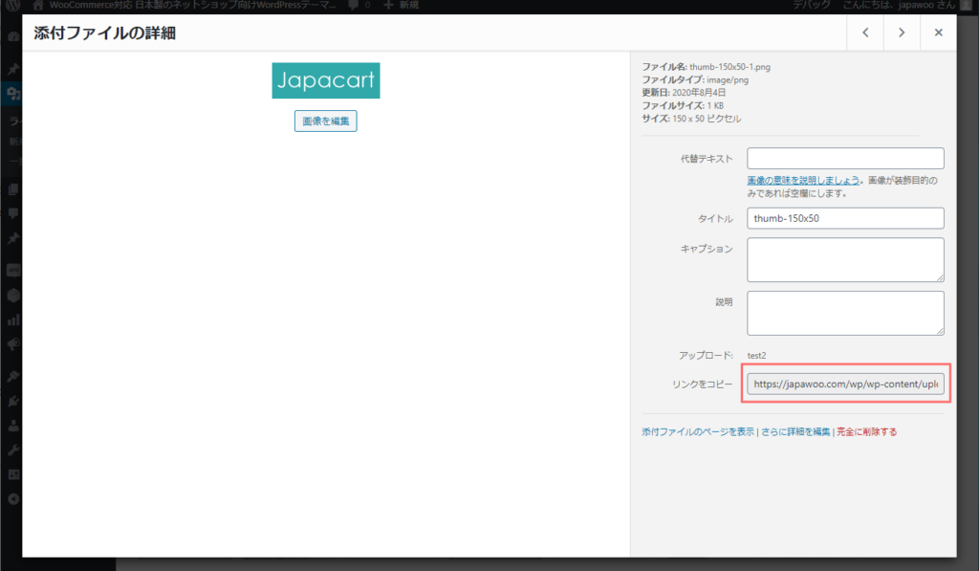The image size is (979, 571).
Task: Open the Pages icon in WordPress sidebar
Action: point(13,189)
